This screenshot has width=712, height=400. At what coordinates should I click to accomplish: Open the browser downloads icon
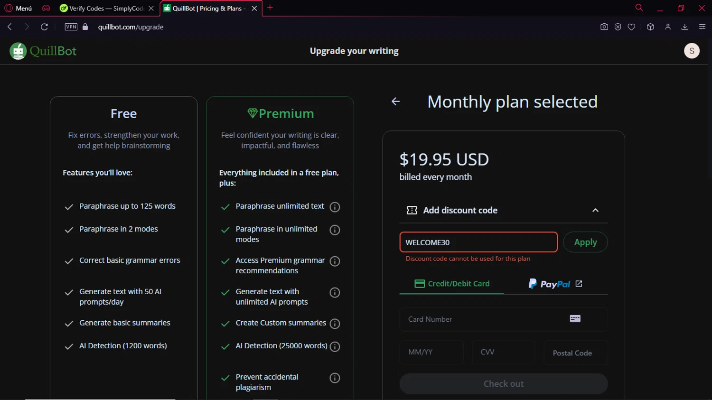pyautogui.click(x=684, y=27)
